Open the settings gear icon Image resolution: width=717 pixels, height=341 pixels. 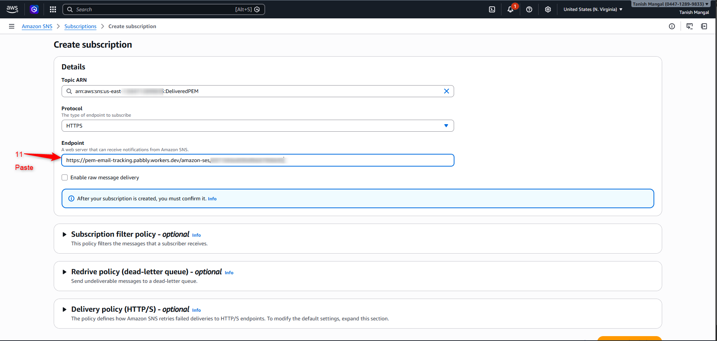coord(548,9)
